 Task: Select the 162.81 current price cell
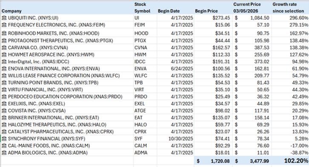click(x=252, y=69)
